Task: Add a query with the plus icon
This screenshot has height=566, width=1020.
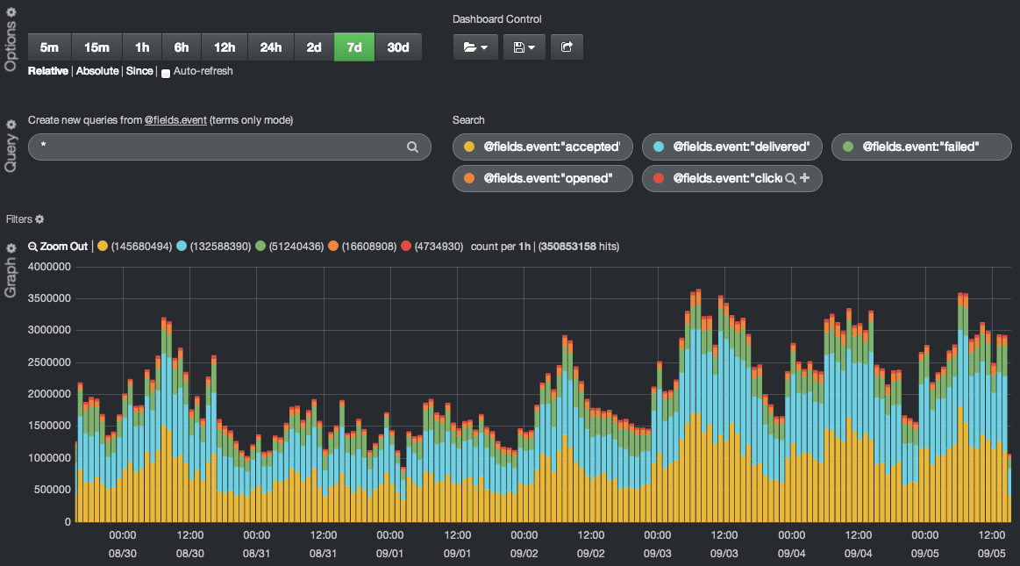Action: click(804, 177)
